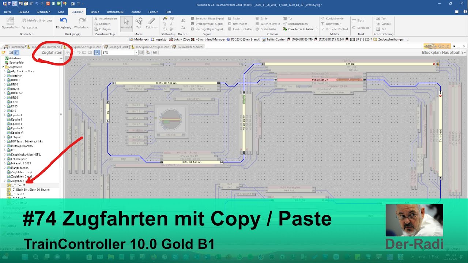The width and height of the screenshot is (468, 263).
Task: Insert a Virtueller Kontakt
Action: click(x=335, y=29)
